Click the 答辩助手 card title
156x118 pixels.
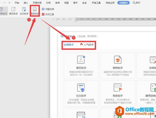coord(117,68)
